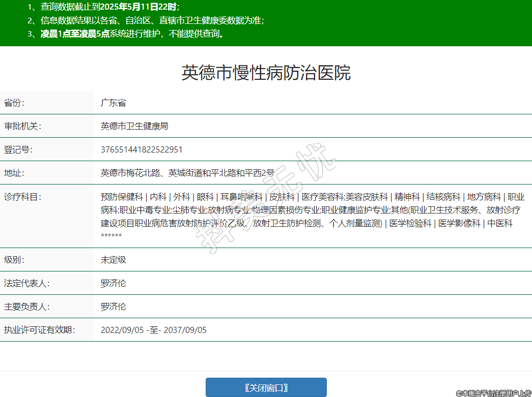This screenshot has width=532, height=397.
Task: Click the 诊疗科目 field label
Action: [22, 197]
